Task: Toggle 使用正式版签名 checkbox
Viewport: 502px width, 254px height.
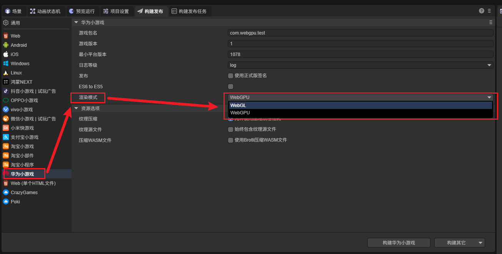Action: click(231, 76)
